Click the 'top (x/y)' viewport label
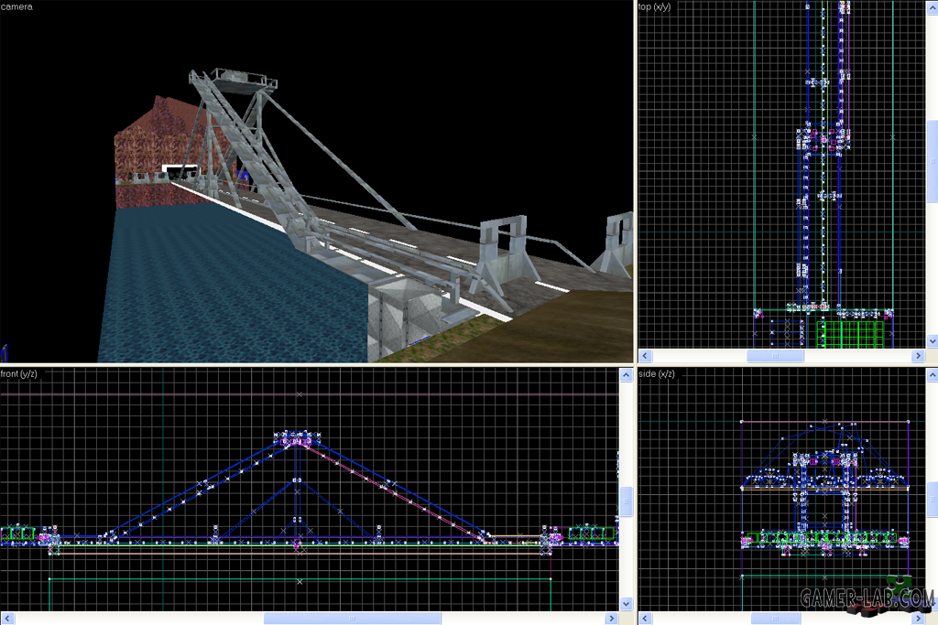 tap(654, 6)
